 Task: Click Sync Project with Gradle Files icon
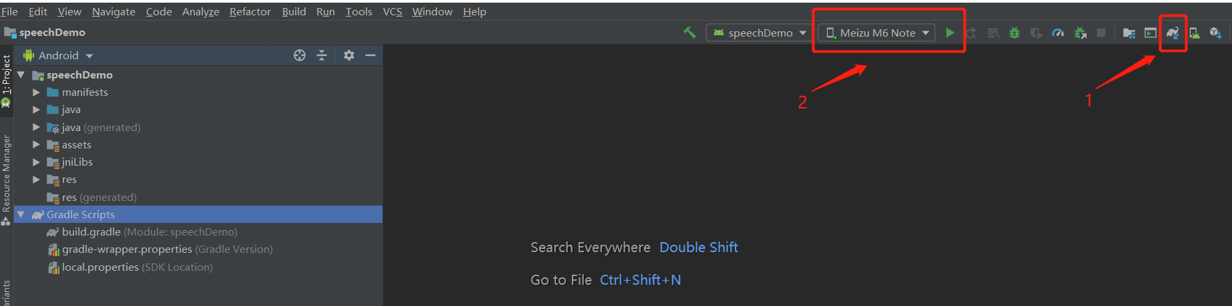(x=1173, y=33)
